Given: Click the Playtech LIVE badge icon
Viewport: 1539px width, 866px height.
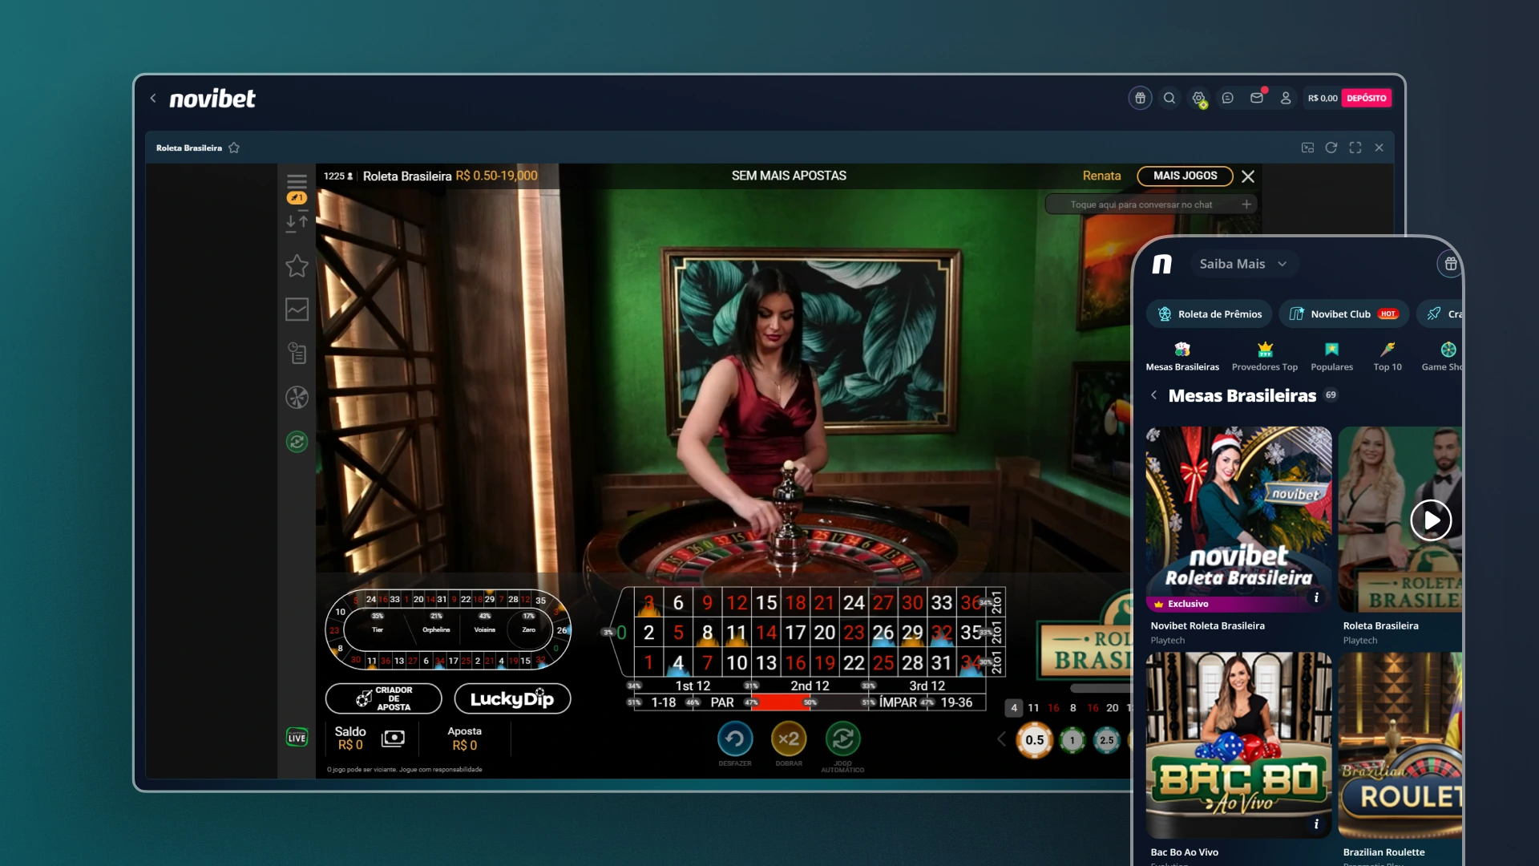Looking at the screenshot, I should tap(297, 737).
